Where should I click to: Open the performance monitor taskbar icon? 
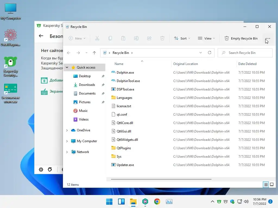(x=169, y=201)
